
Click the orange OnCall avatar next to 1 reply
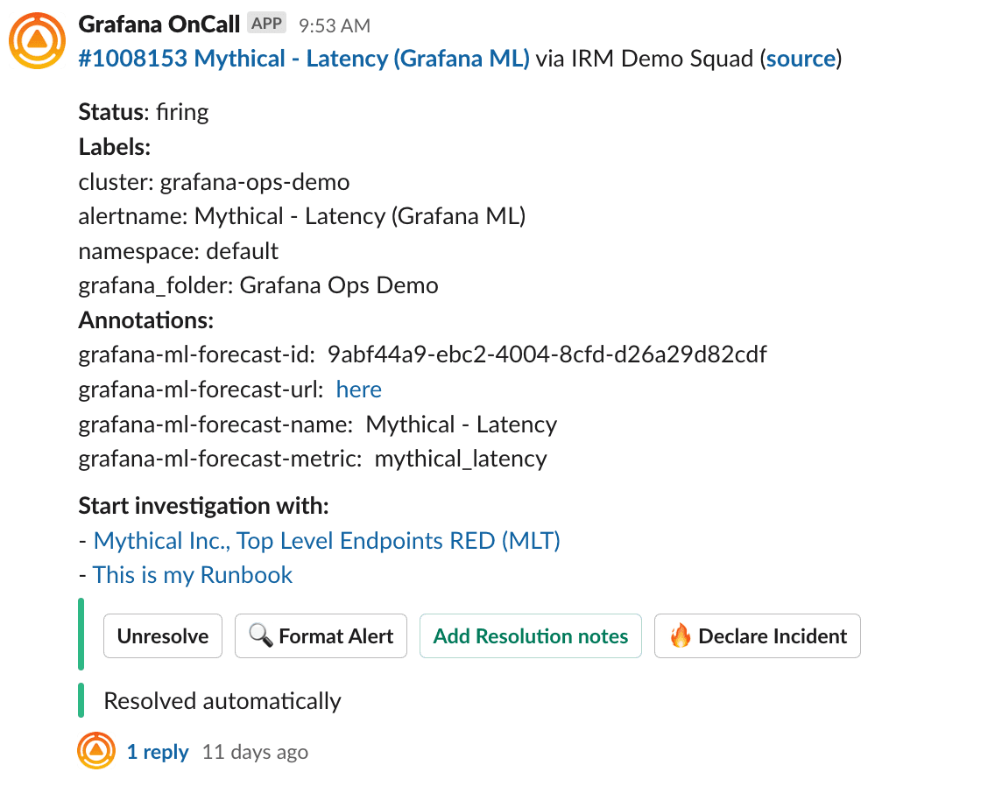(x=96, y=751)
